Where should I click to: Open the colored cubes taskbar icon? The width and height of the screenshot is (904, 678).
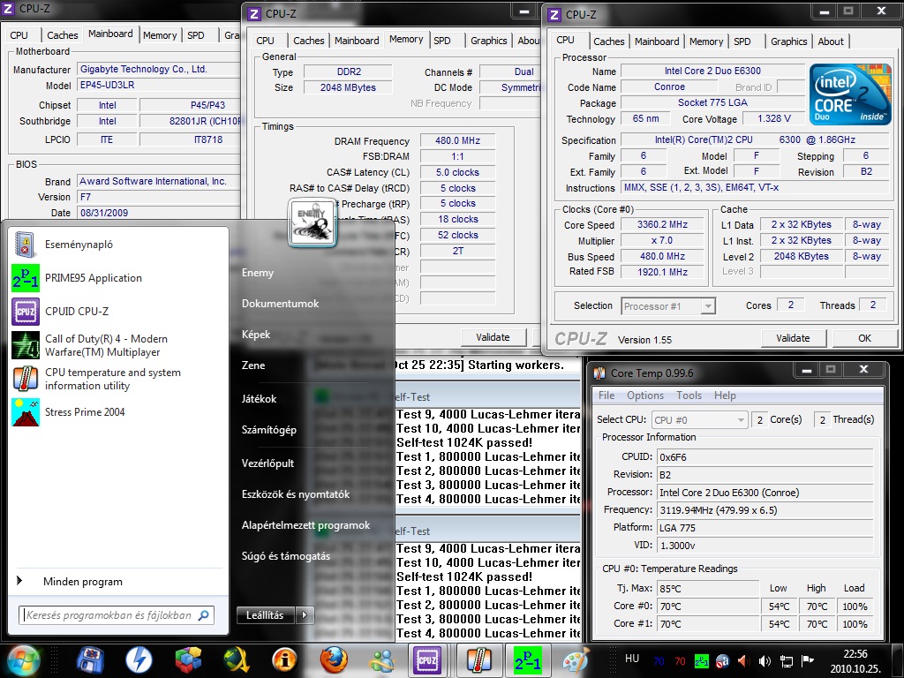tap(188, 660)
